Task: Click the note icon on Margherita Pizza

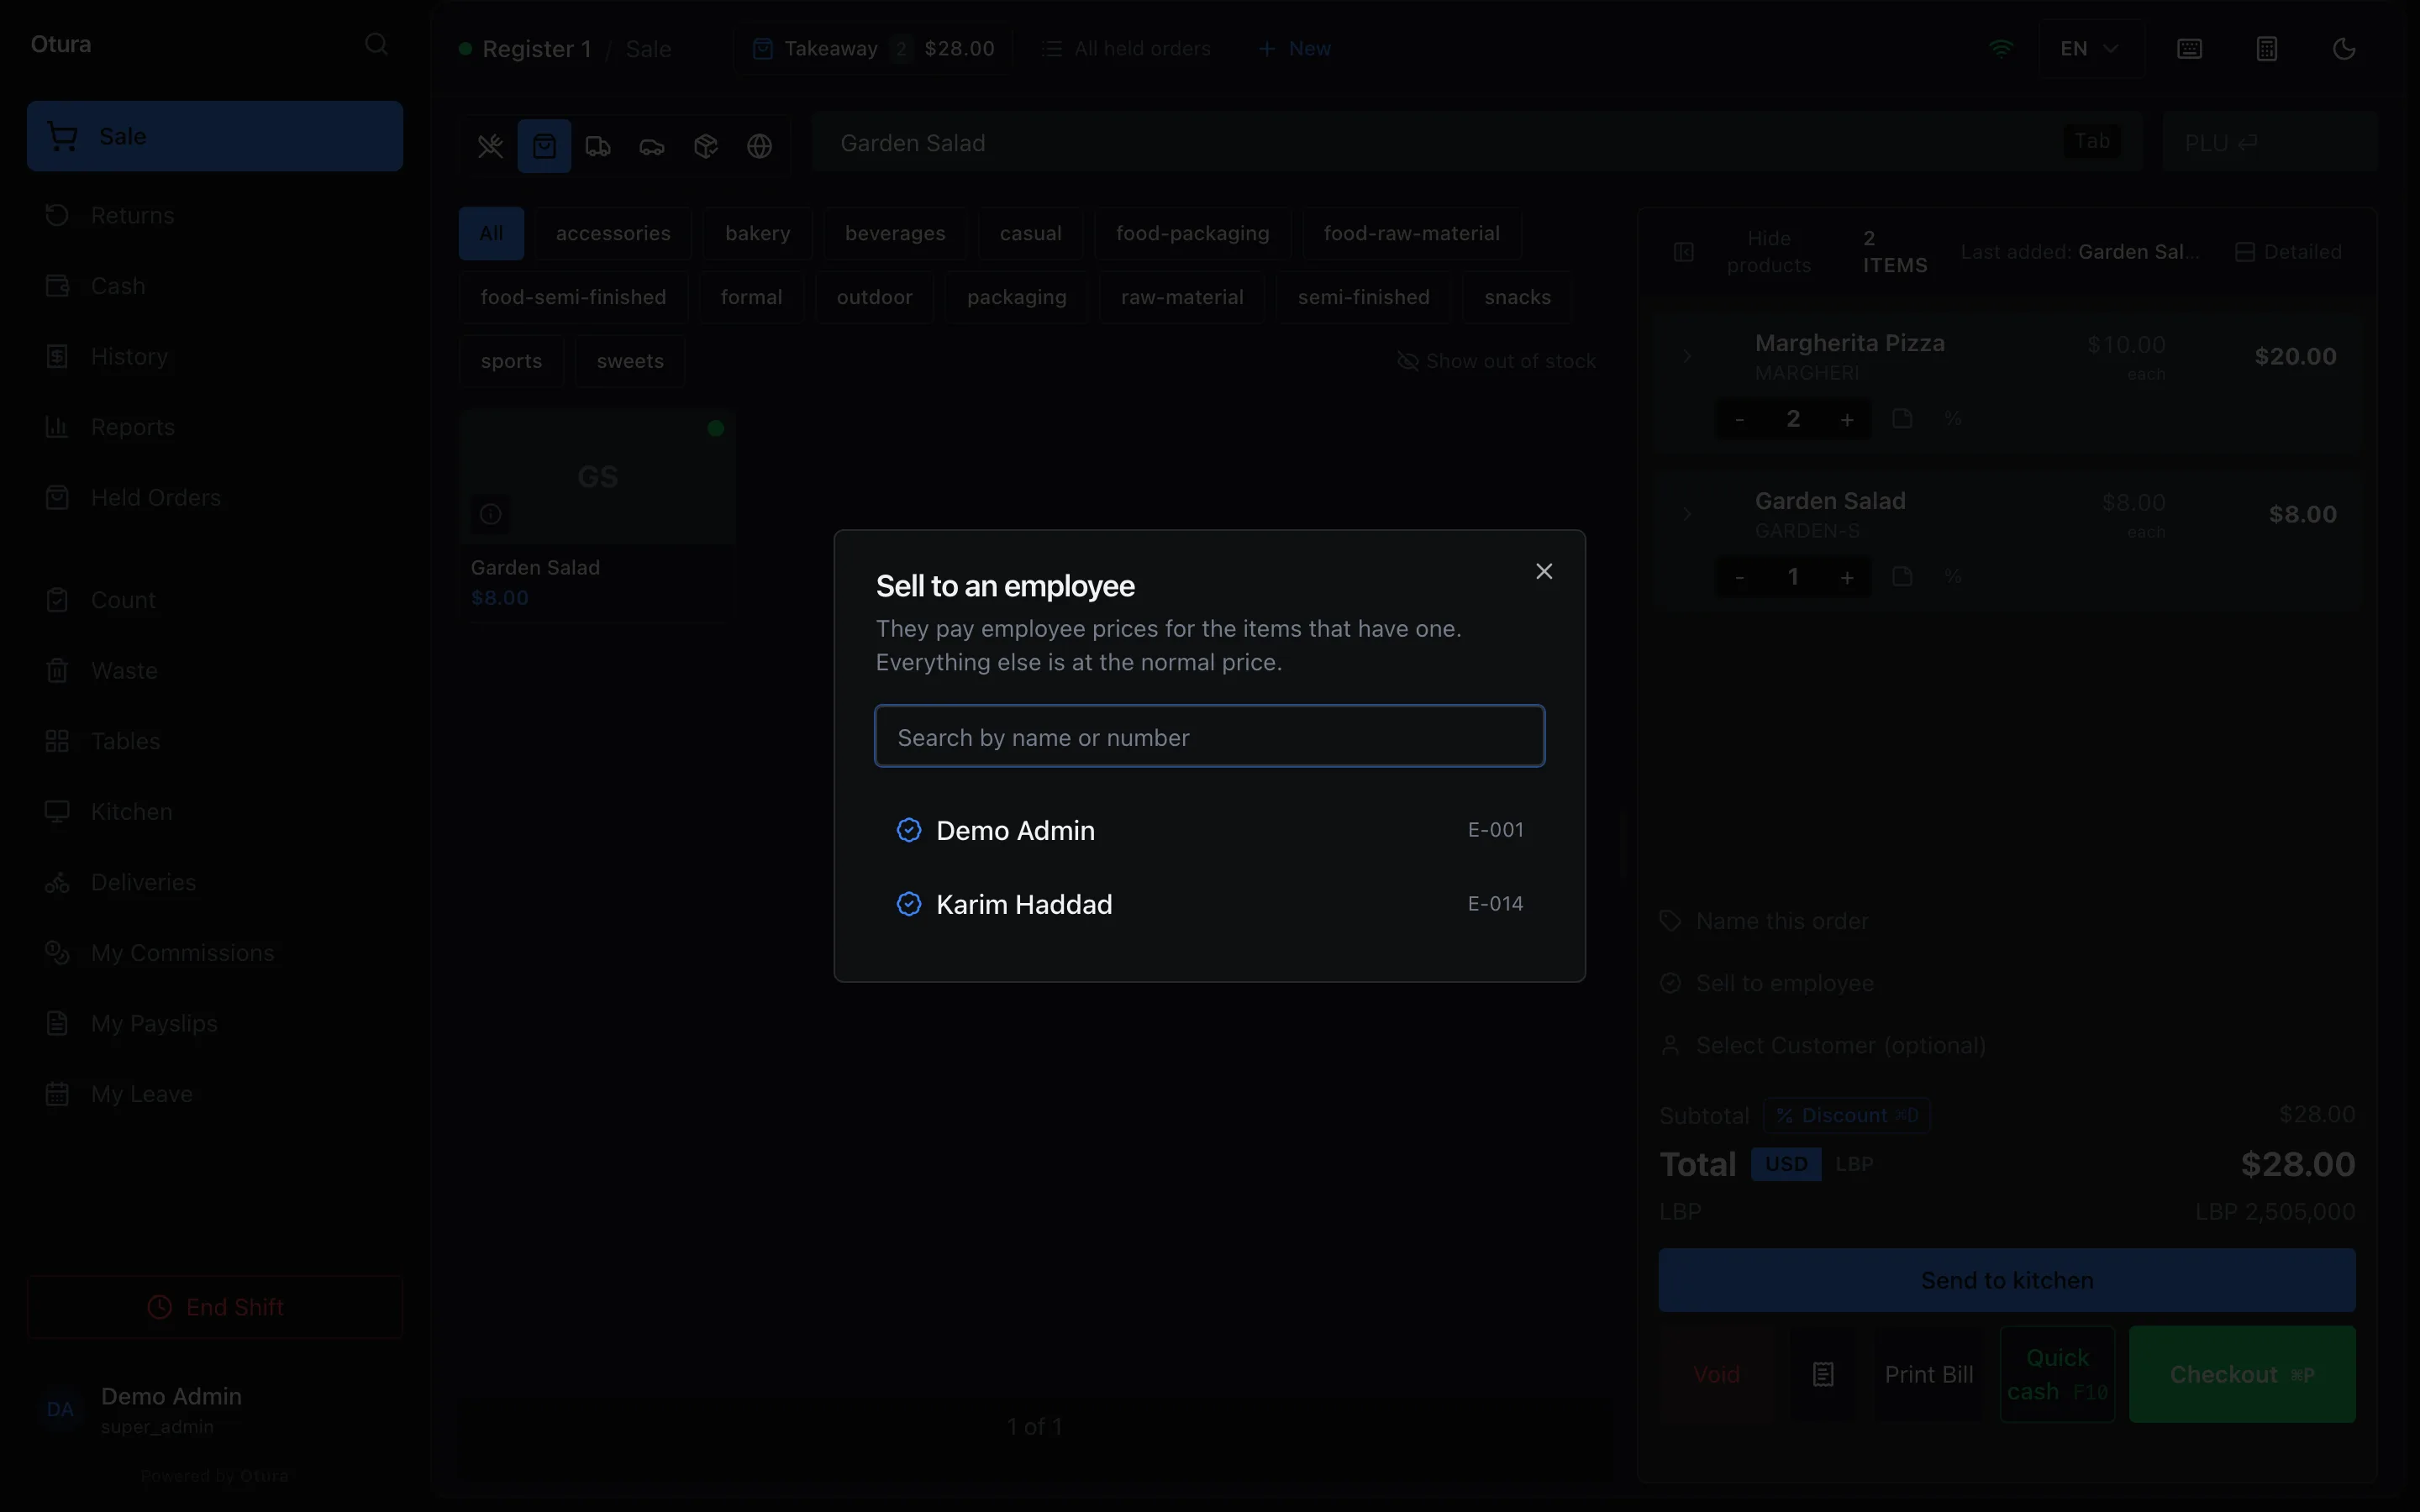Action: [x=1902, y=419]
